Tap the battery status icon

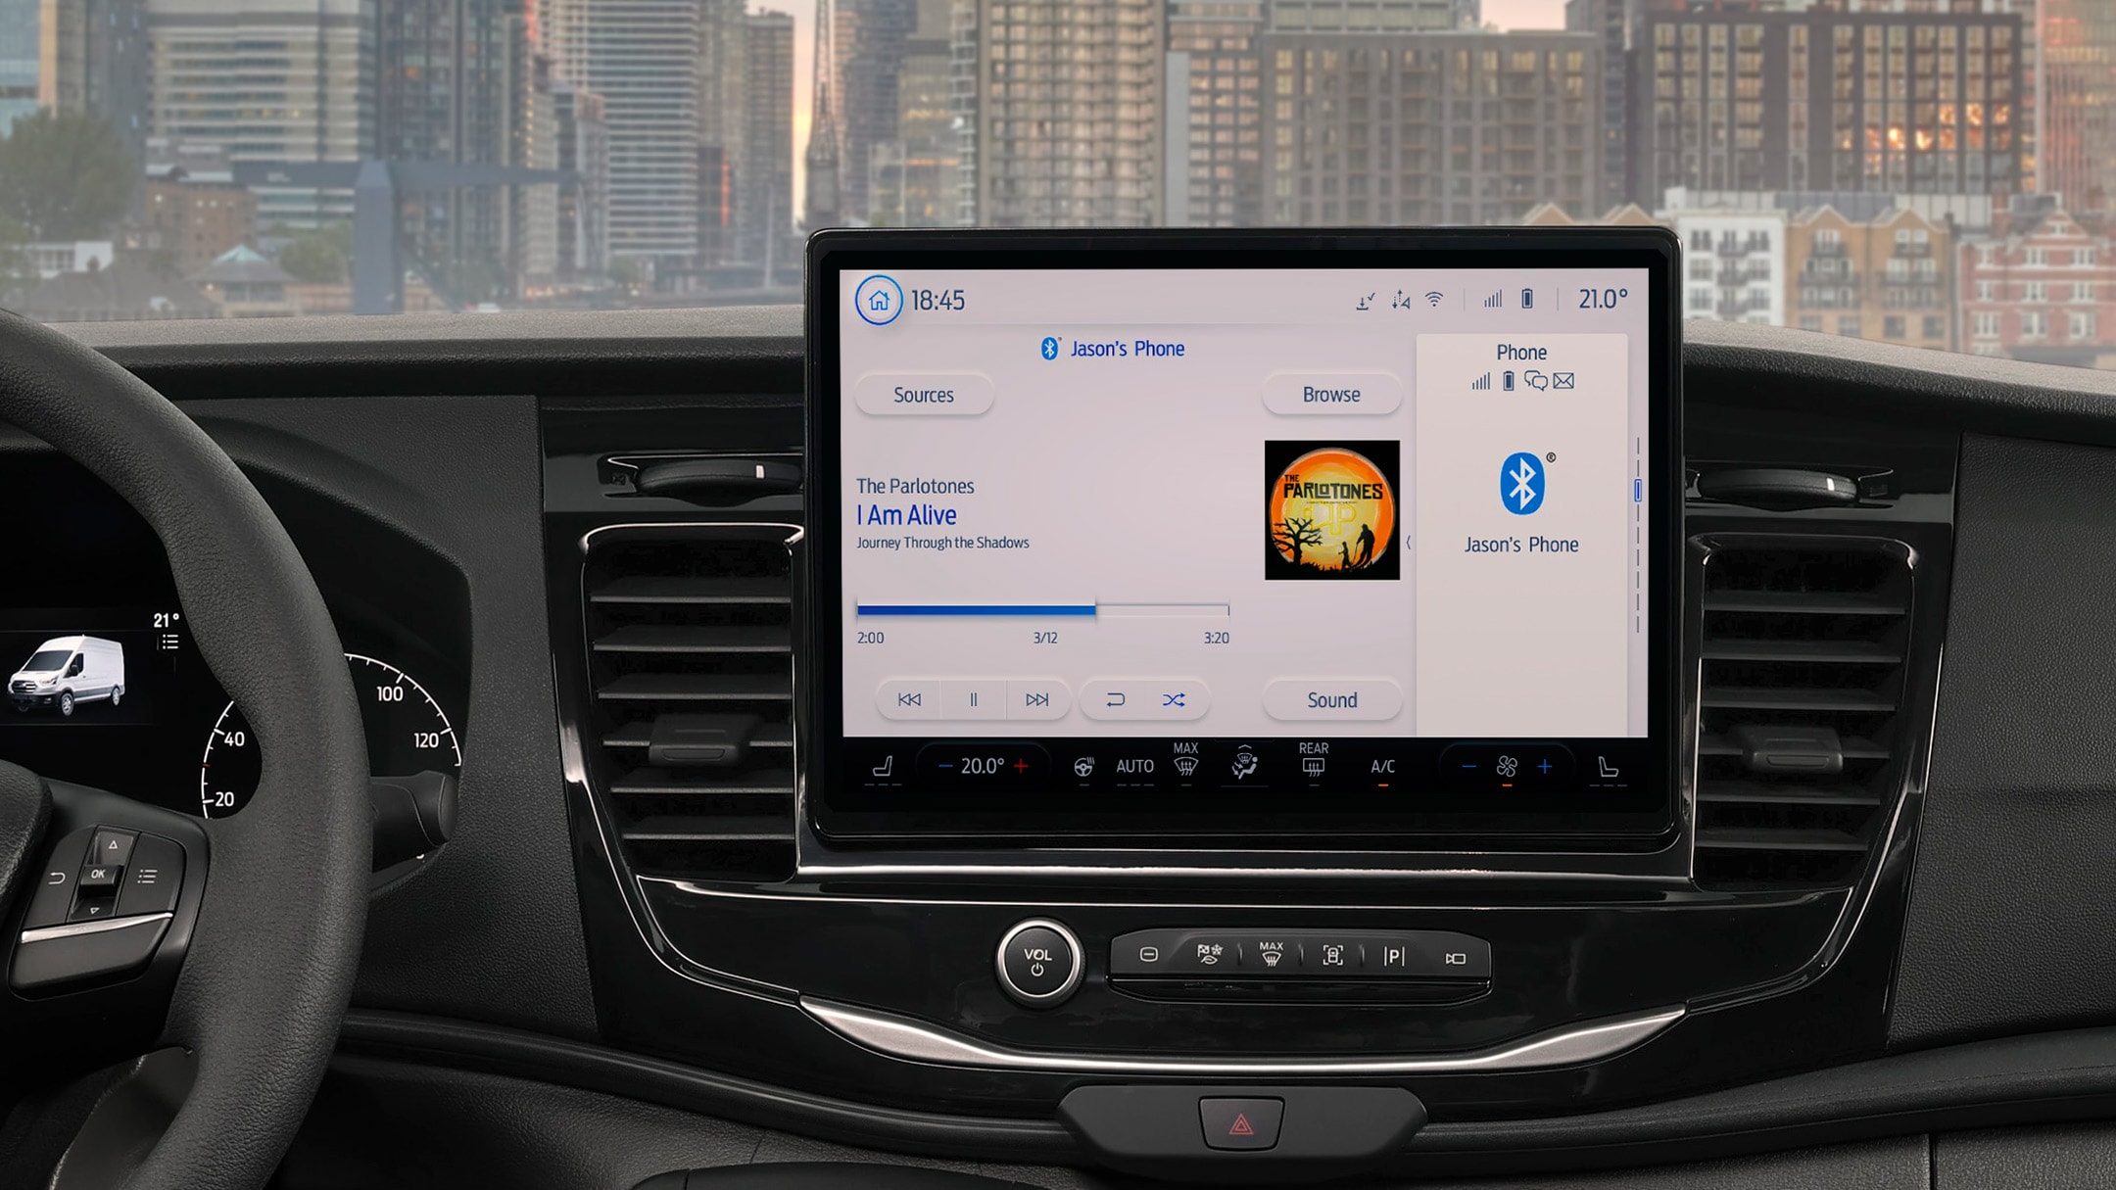1527,298
